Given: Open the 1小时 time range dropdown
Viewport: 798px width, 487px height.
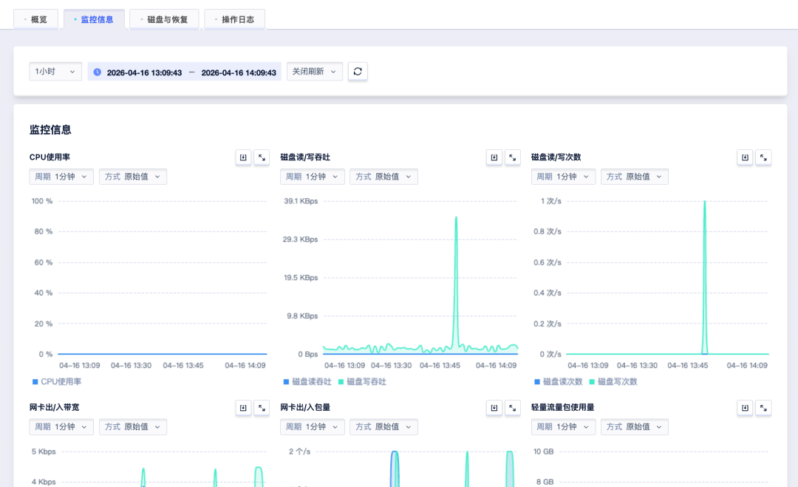Looking at the screenshot, I should (x=55, y=71).
